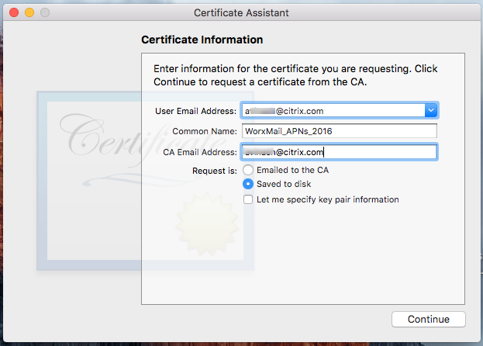Click the Certificate Assistant window title
This screenshot has width=483, height=346.
click(241, 13)
